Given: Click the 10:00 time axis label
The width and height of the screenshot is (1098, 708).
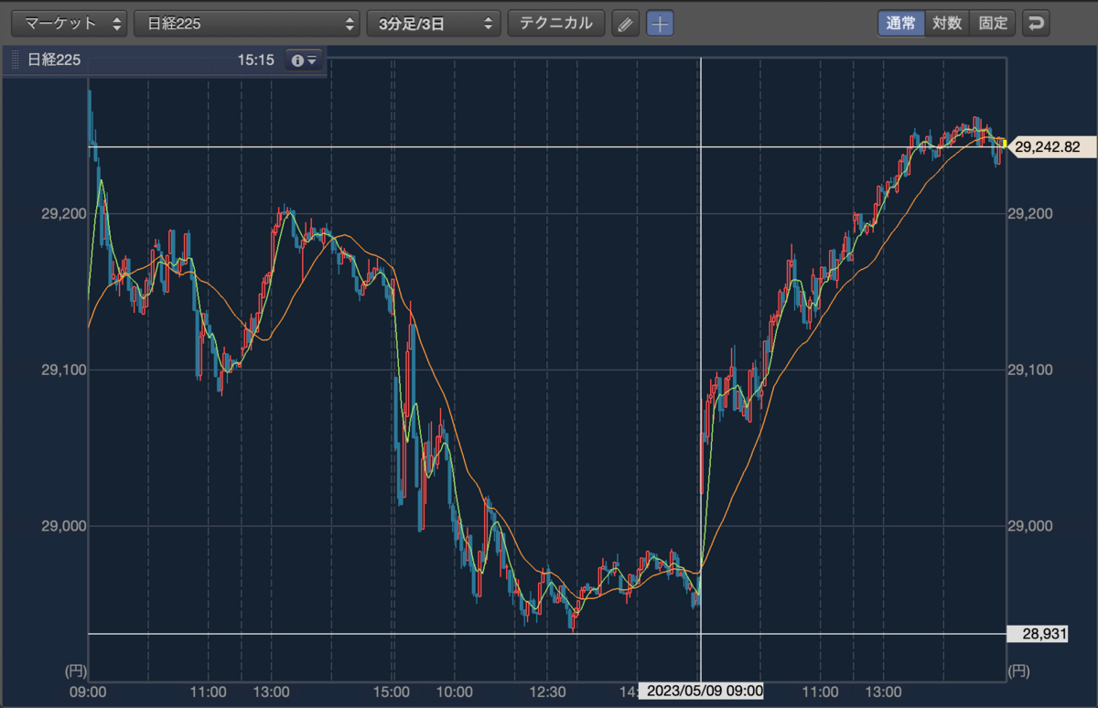Looking at the screenshot, I should (x=455, y=691).
